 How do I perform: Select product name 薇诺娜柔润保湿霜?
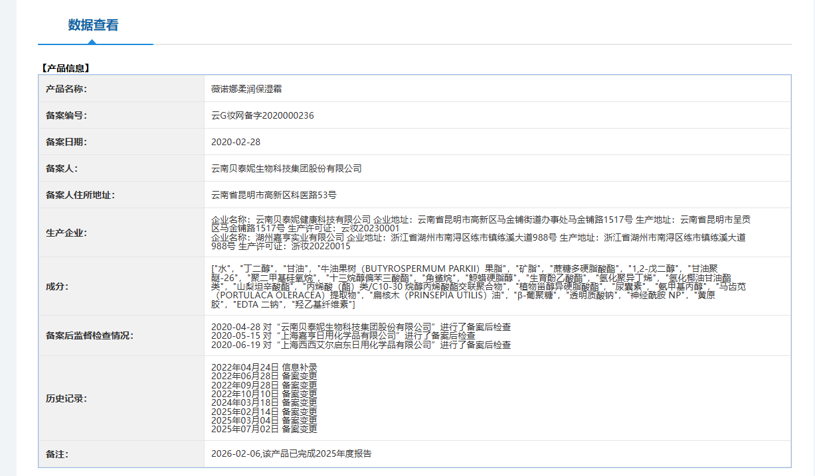(x=246, y=89)
